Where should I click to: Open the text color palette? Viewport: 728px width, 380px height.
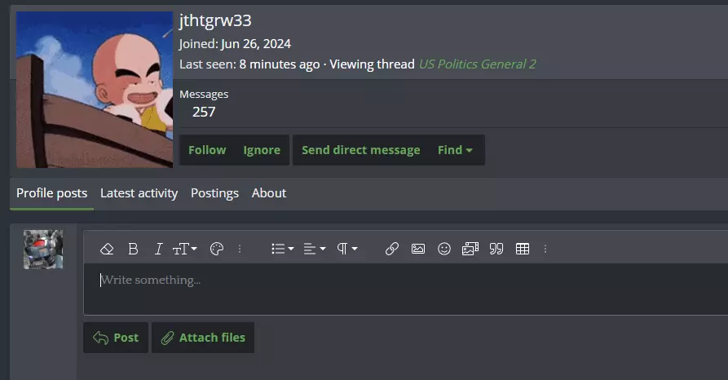click(217, 249)
